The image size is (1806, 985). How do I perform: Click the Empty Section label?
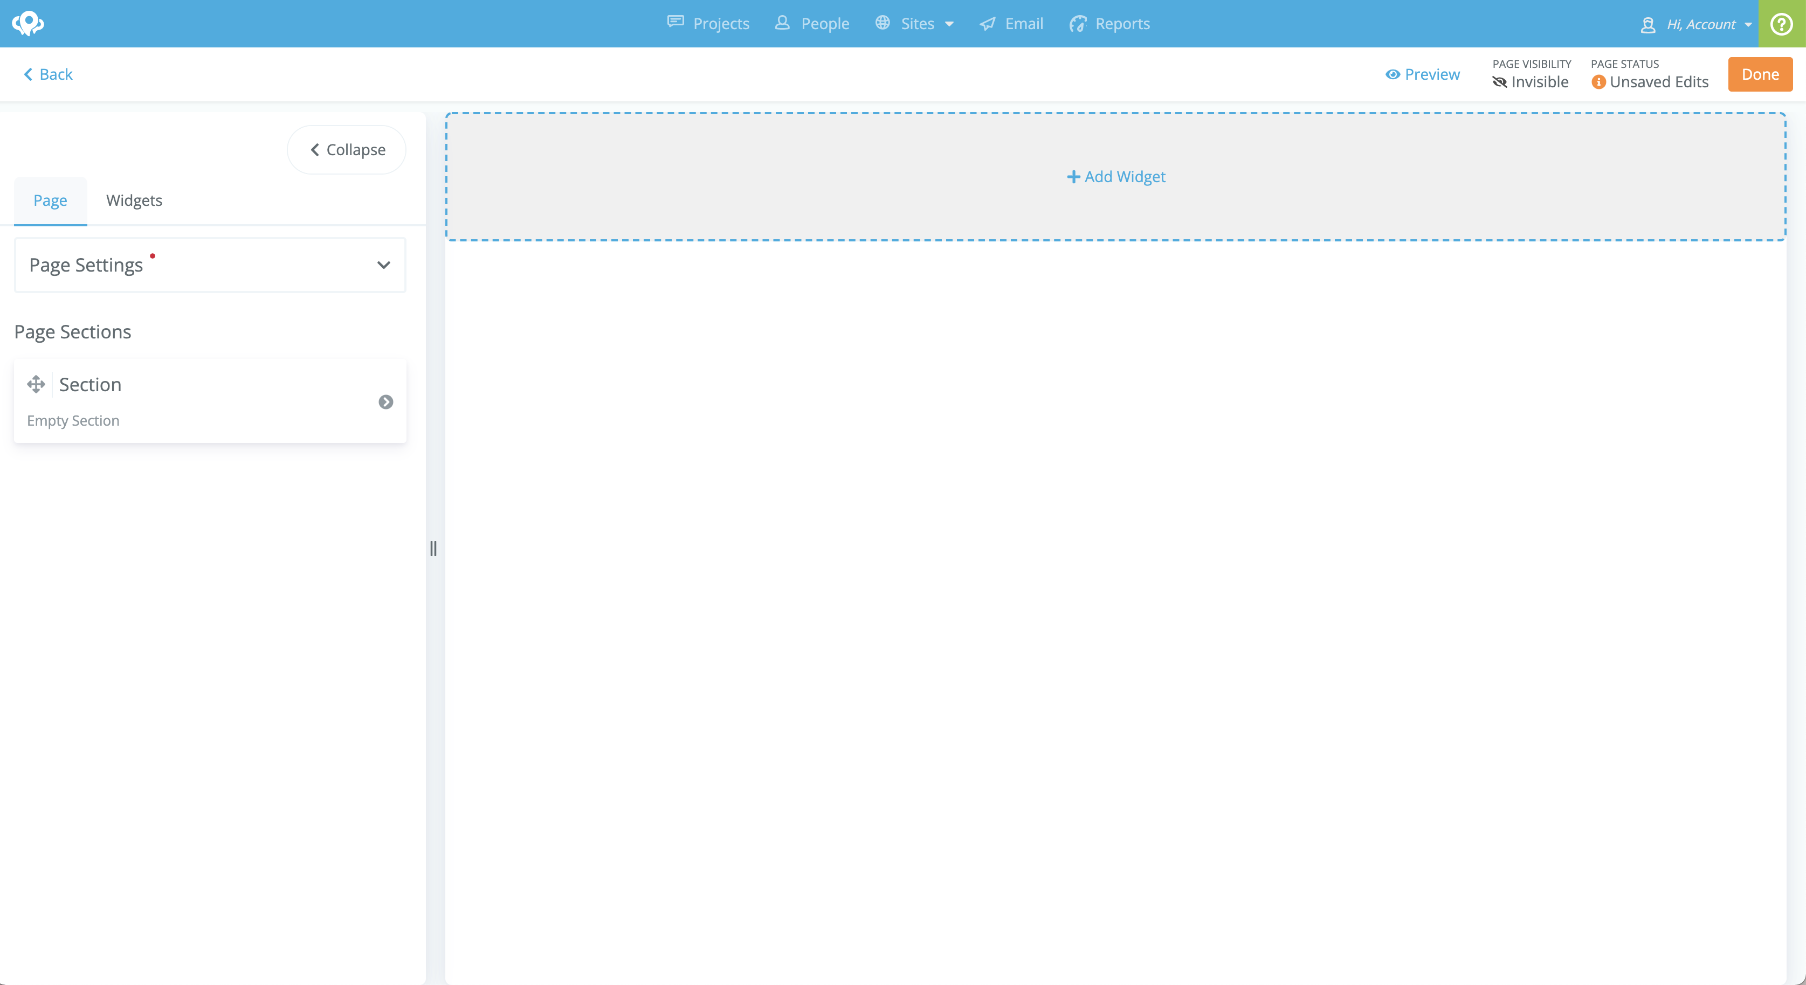[x=73, y=420]
